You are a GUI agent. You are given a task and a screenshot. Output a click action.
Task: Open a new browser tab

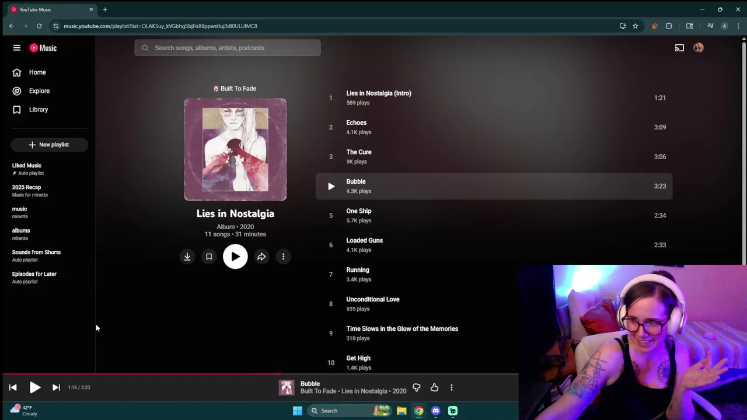pos(105,9)
